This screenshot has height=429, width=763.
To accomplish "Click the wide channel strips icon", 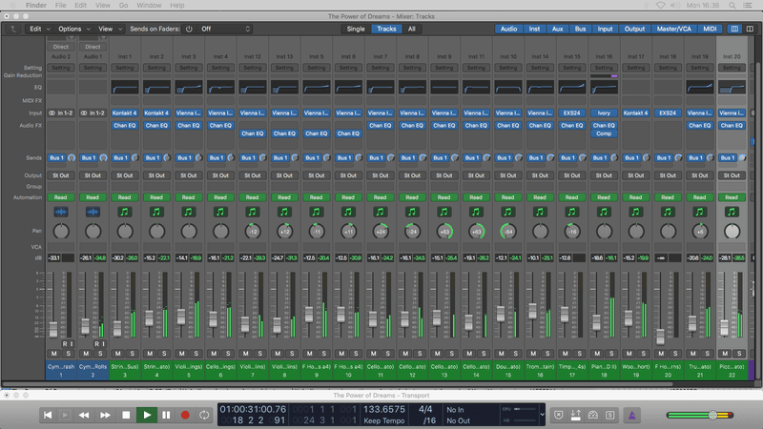I will tap(750, 29).
